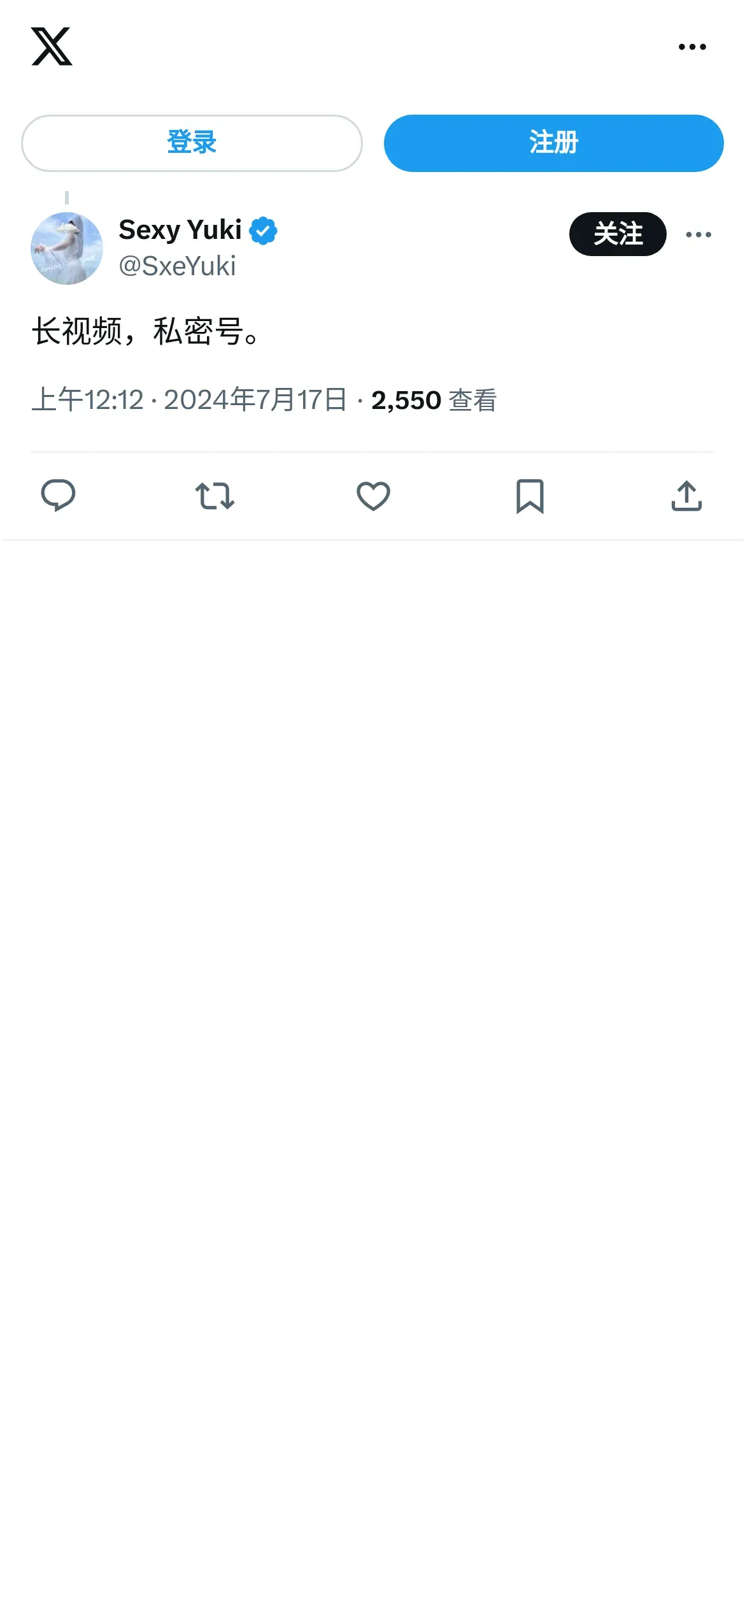This screenshot has width=745, height=1613.
Task: Click the post text 长视频，私密号。
Action: tap(146, 332)
